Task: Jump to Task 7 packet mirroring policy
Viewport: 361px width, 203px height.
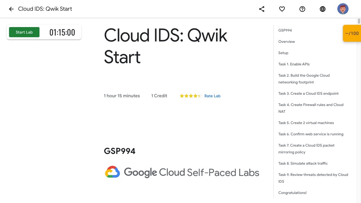Action: pos(306,149)
